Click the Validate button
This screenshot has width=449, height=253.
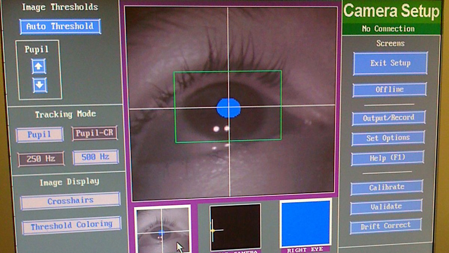click(x=386, y=207)
